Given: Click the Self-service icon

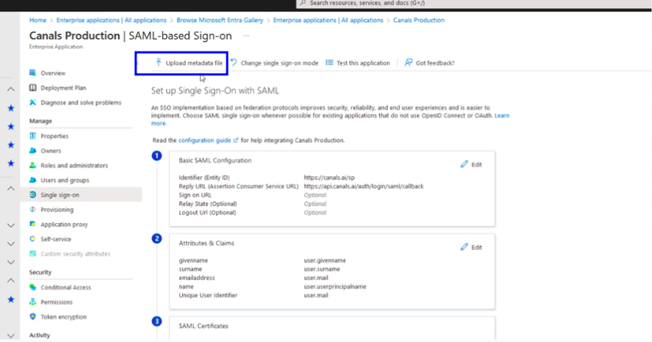Looking at the screenshot, I should tap(32, 239).
